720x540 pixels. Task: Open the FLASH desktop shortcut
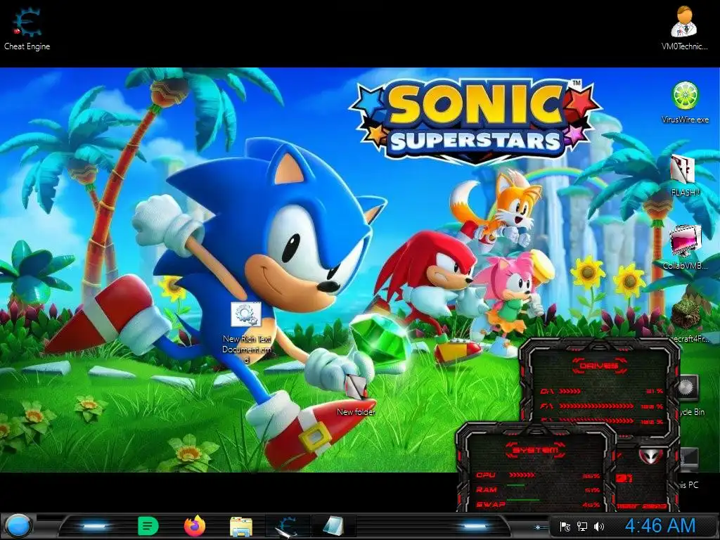point(684,175)
